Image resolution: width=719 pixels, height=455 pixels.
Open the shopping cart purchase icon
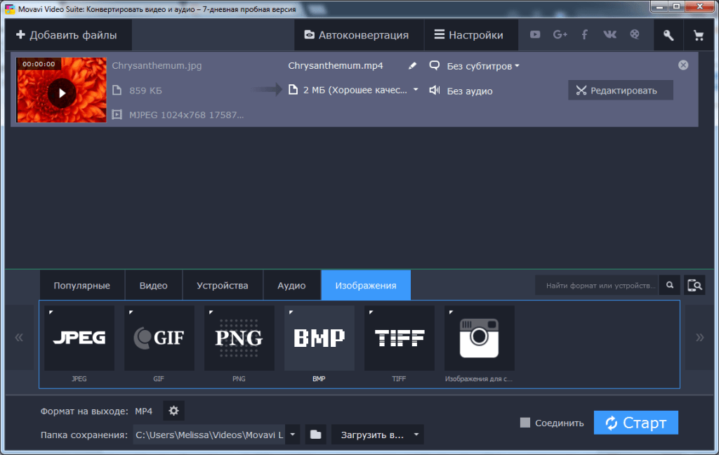[x=698, y=35]
